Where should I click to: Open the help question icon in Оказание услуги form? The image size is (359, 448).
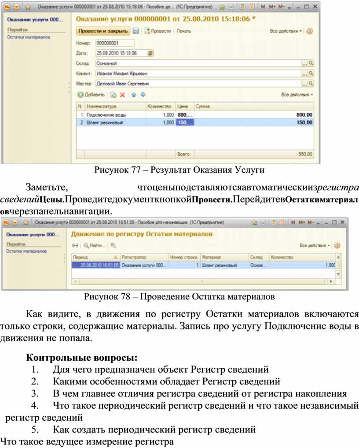click(310, 31)
